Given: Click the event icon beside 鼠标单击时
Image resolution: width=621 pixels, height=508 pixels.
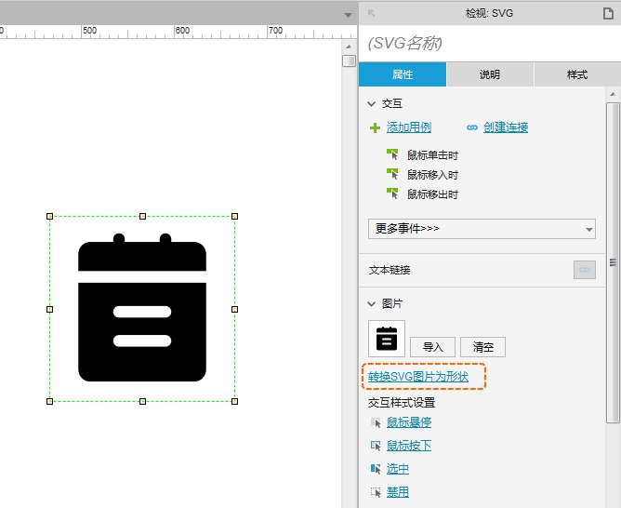Looking at the screenshot, I should point(392,154).
